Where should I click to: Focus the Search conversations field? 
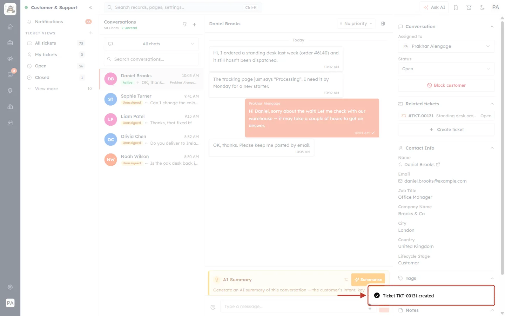click(151, 59)
